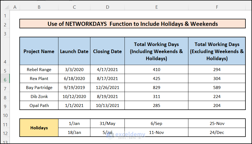Viewport: 252px width, 144px height.
Task: Select the cell with value 285
Action: (156, 105)
